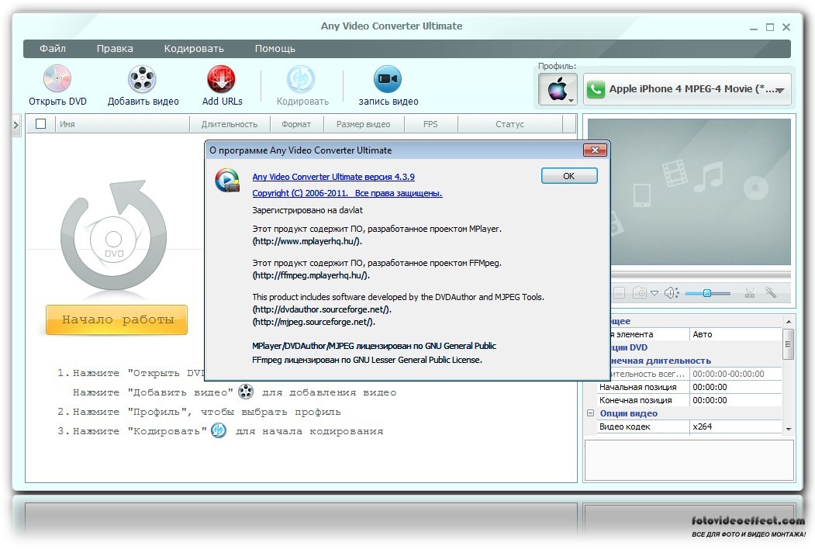
Task: Click the Авто value in the properties
Action: pyautogui.click(x=735, y=334)
